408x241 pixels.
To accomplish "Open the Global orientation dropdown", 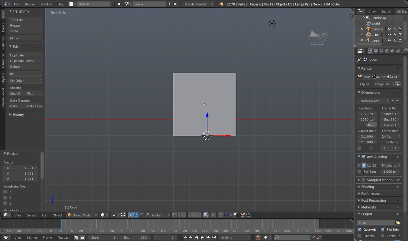I will tap(160, 215).
